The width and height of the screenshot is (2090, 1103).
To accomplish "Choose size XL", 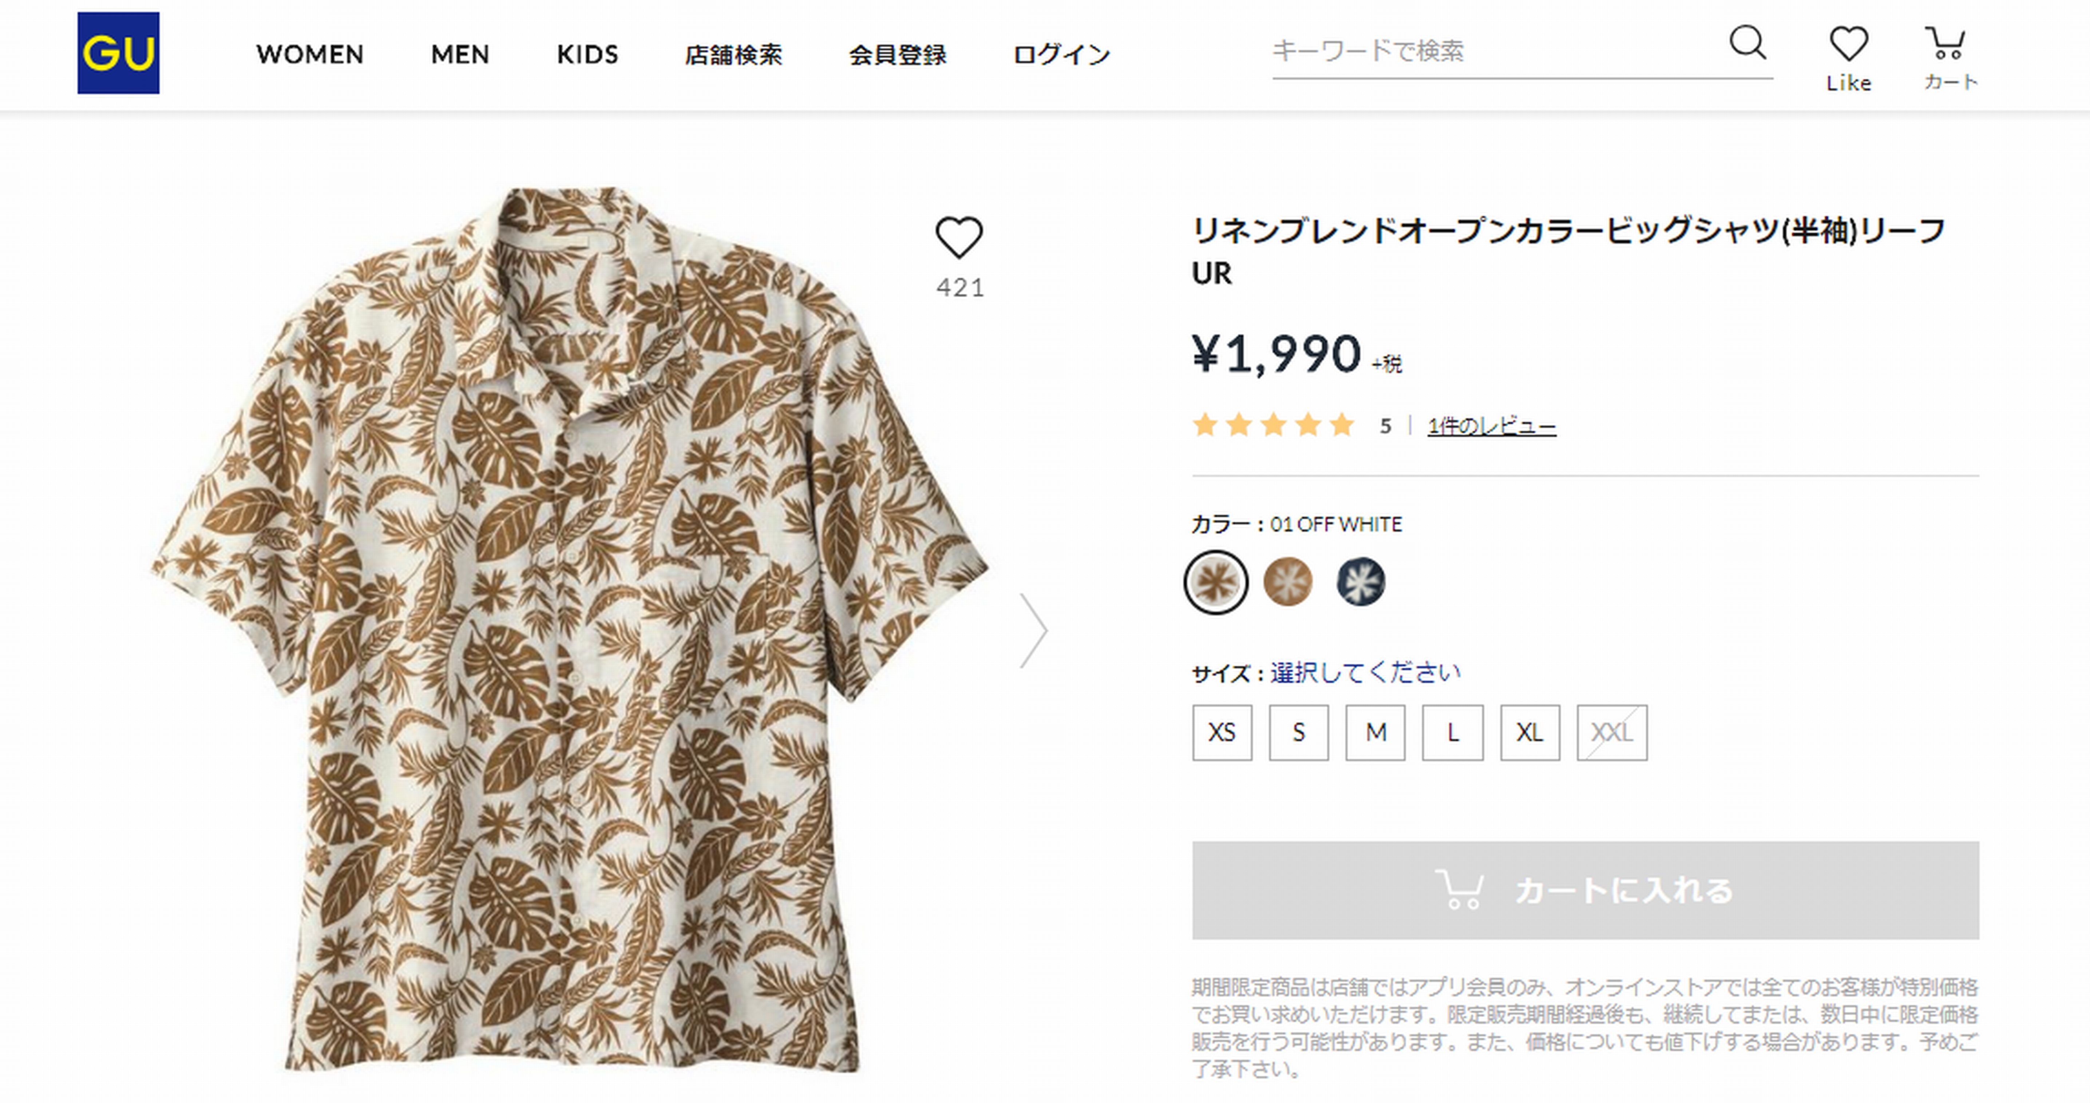I will (1529, 733).
